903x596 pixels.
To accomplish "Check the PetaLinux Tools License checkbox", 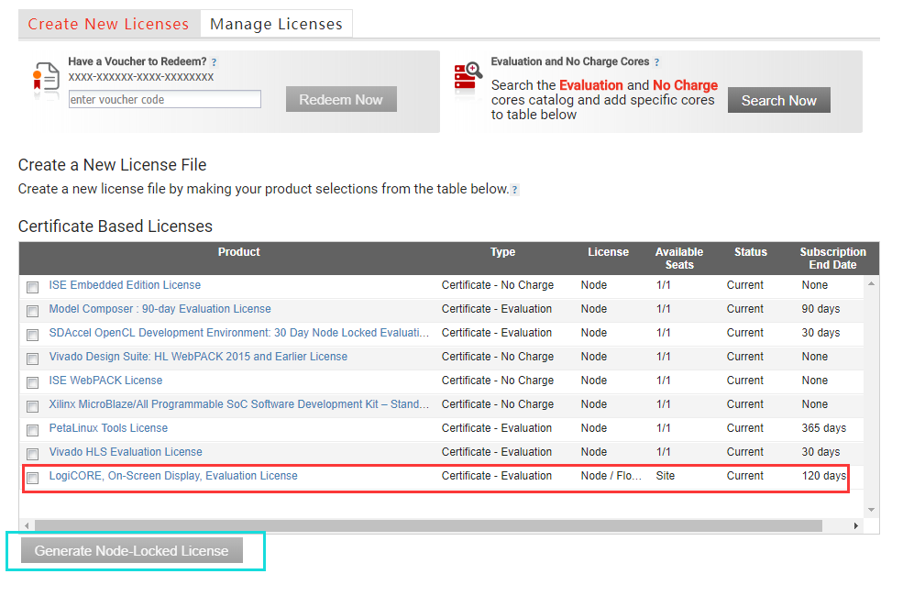I will tap(32, 430).
